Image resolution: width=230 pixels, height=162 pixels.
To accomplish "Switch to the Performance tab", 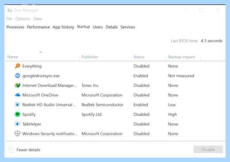I will click(38, 27).
